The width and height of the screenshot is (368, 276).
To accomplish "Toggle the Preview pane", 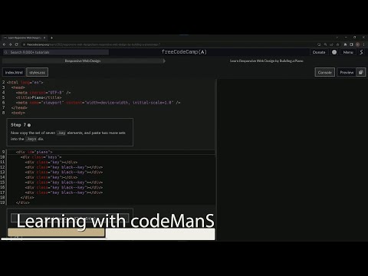I will (x=347, y=73).
